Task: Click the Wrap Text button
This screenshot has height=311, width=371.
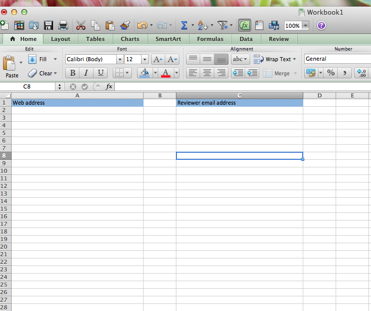Action: point(274,59)
